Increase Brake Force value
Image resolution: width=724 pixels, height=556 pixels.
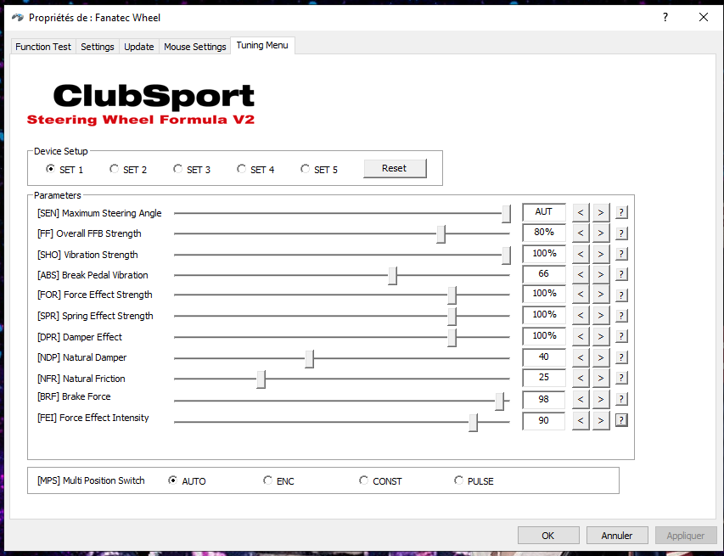601,399
